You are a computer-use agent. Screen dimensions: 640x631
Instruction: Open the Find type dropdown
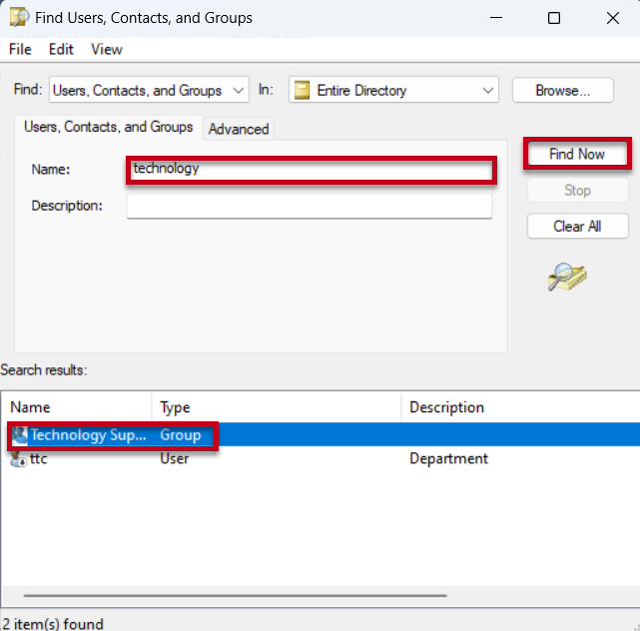(148, 90)
